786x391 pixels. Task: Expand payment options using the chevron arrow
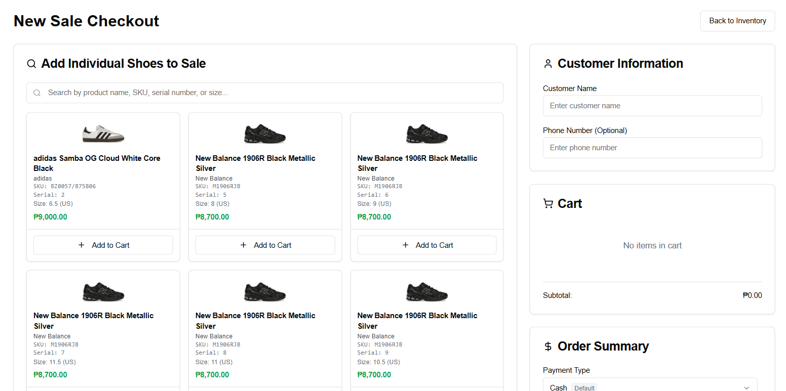(x=746, y=387)
